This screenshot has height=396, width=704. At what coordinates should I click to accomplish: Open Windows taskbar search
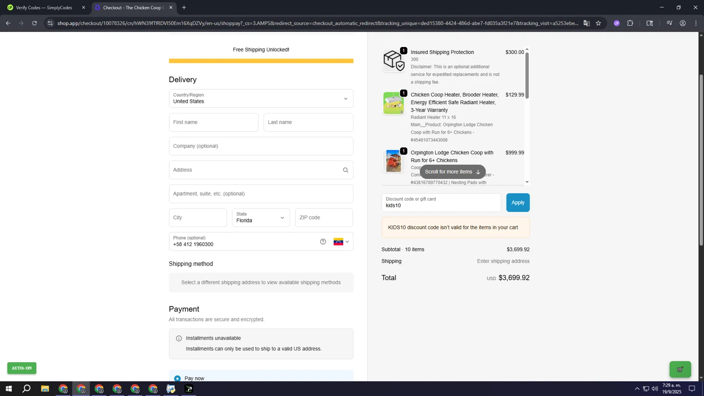(x=27, y=389)
